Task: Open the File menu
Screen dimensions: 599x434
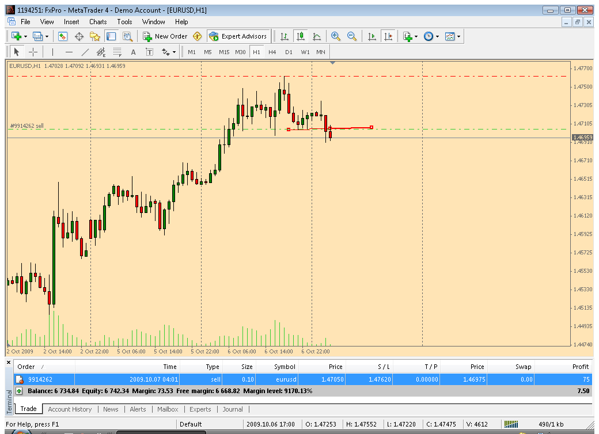Action: point(25,22)
